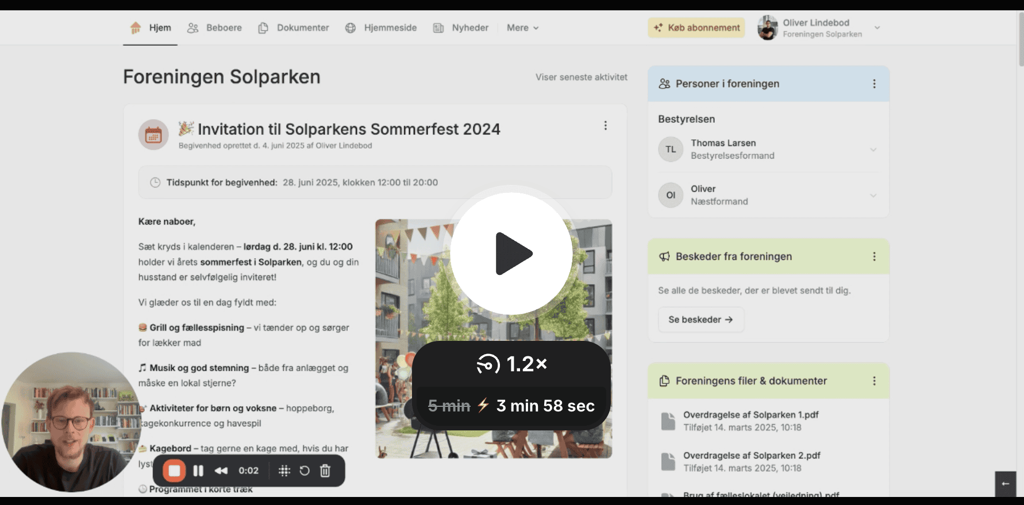
Task: Change the 1.2× playback speed
Action: (x=511, y=364)
